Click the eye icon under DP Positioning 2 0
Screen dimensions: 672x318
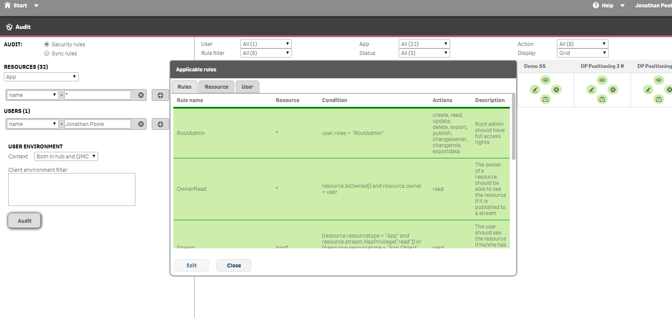pos(602,80)
